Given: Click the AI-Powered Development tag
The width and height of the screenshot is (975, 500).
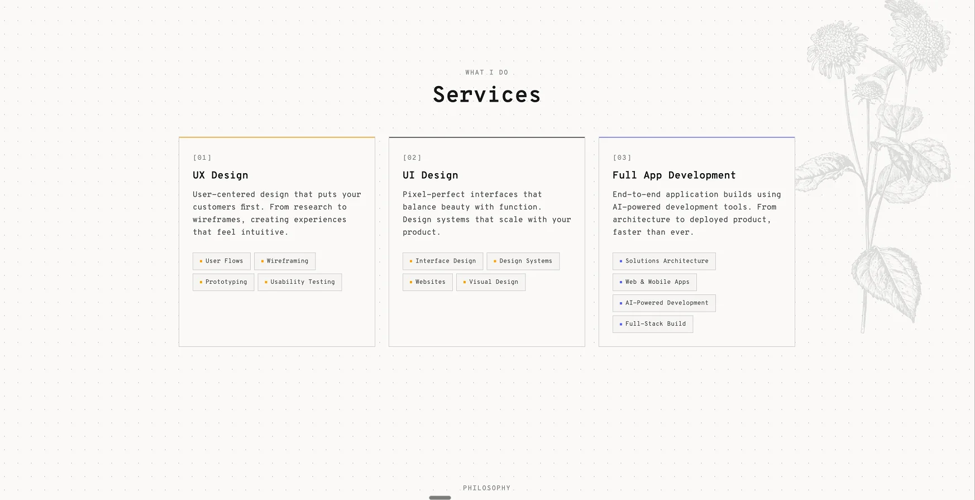Looking at the screenshot, I should point(664,303).
